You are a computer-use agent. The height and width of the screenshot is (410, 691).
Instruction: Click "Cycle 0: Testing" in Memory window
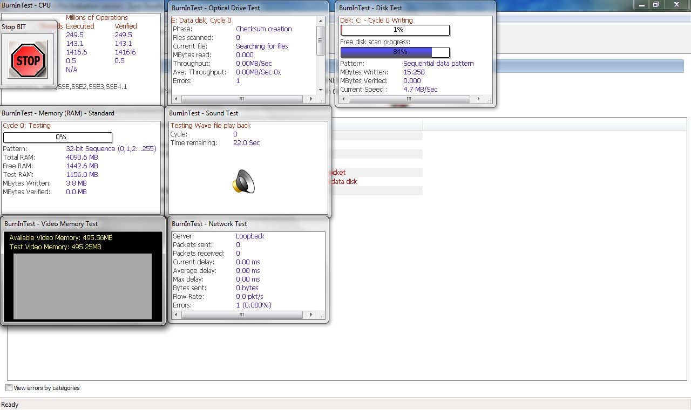coord(27,126)
